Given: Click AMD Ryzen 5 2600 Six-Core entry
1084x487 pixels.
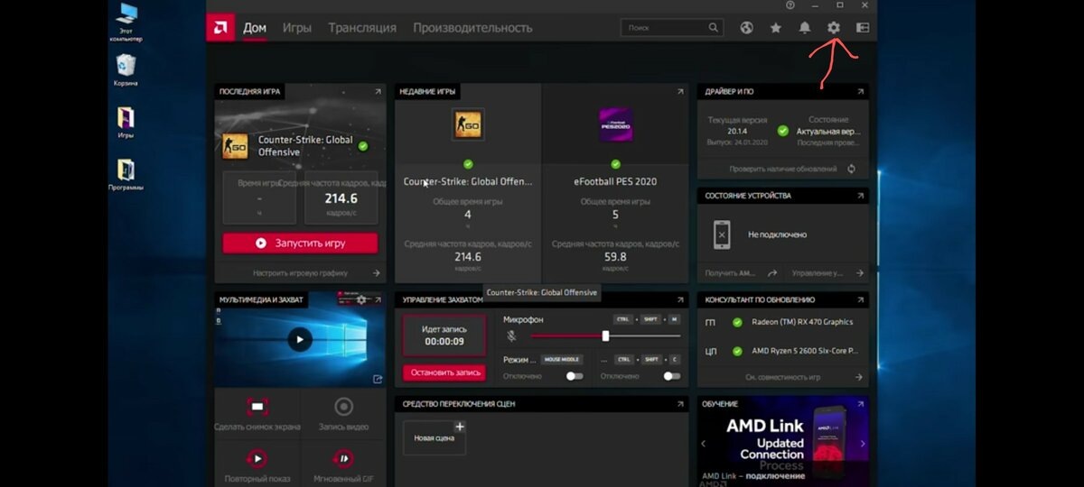Looking at the screenshot, I should 803,351.
